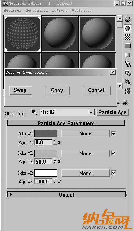Toggle the Backlight icon
This screenshot has width=134, height=231.
pyautogui.click(x=128, y=29)
